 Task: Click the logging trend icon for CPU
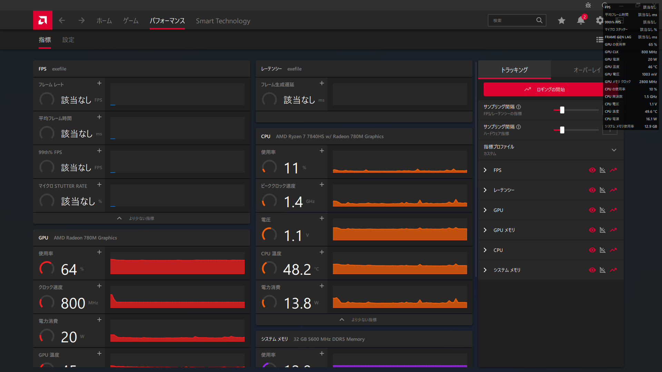tap(613, 250)
